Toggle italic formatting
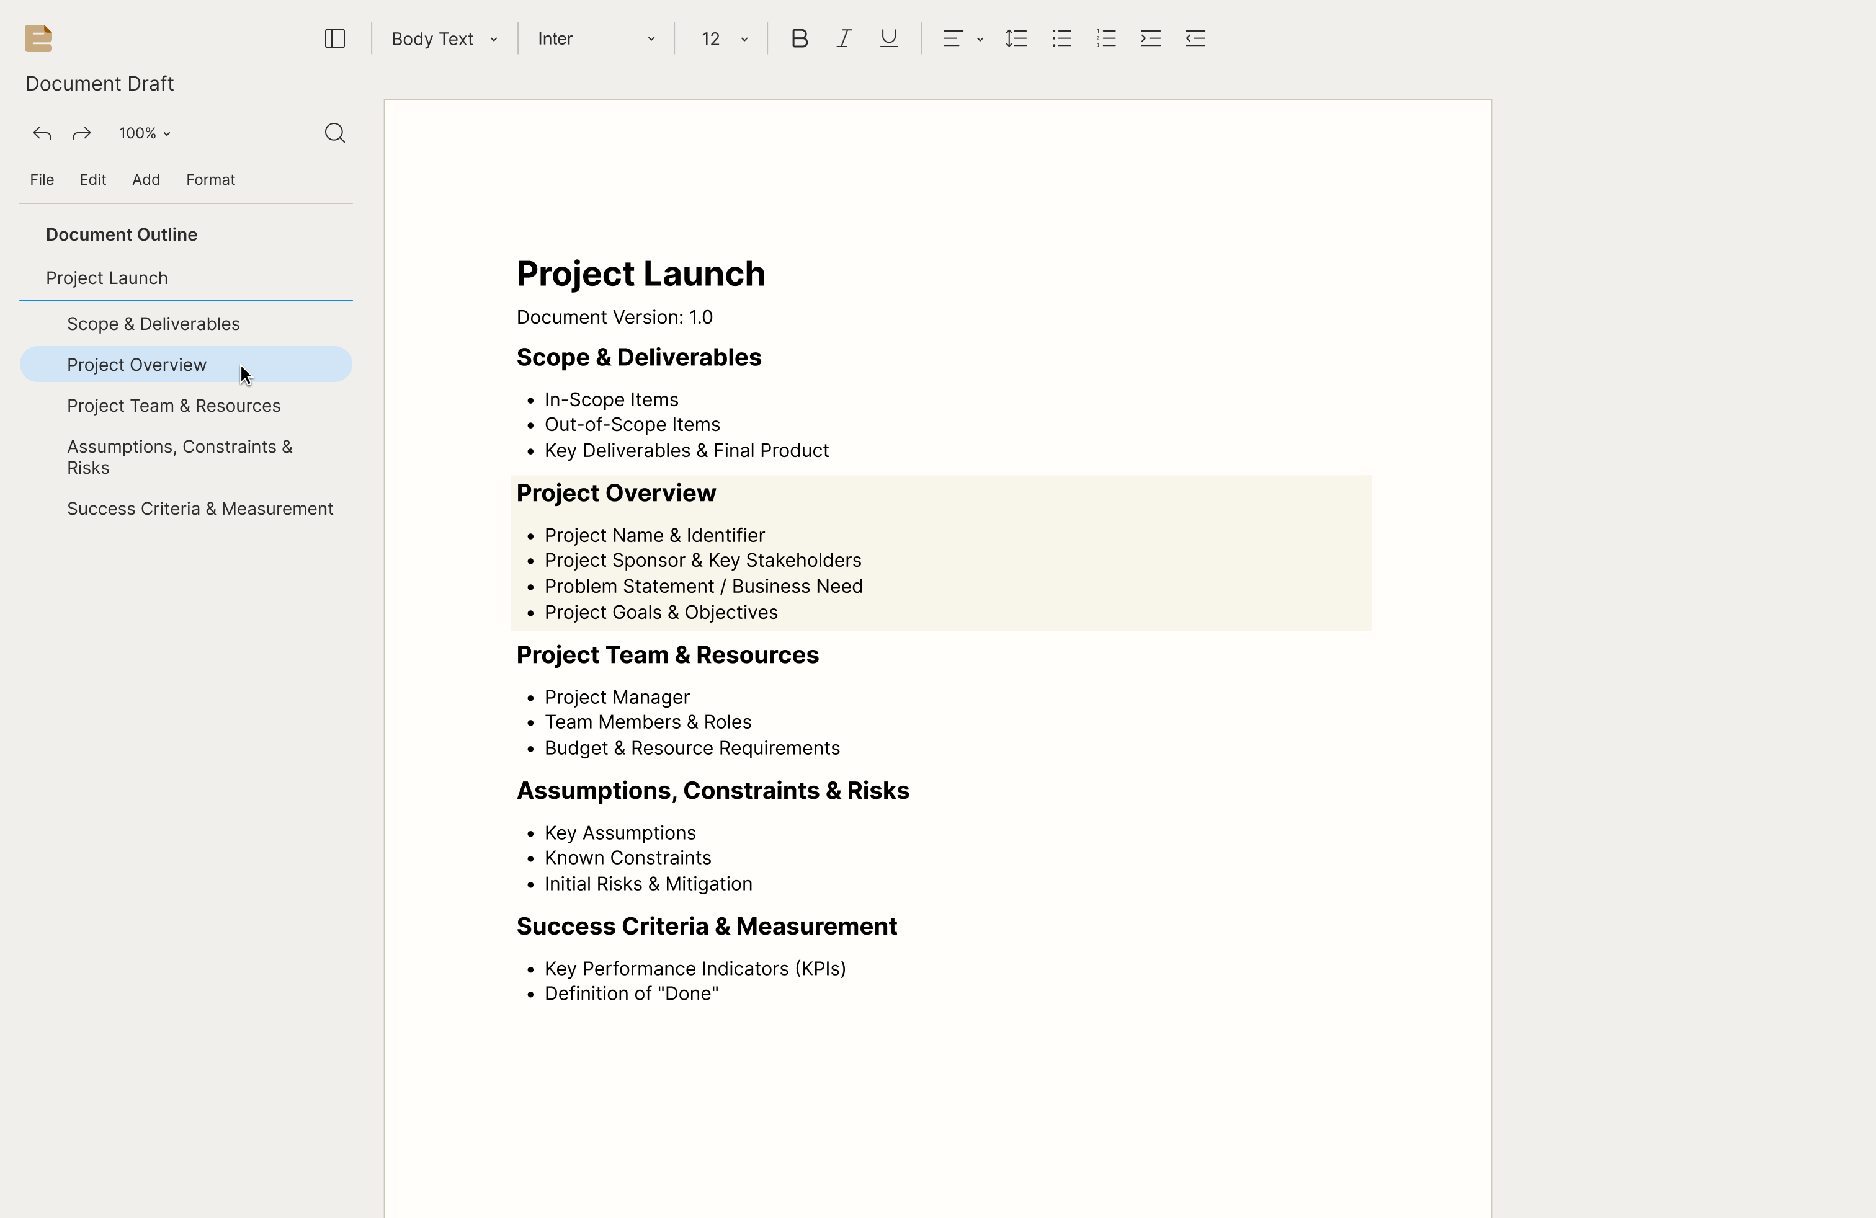Viewport: 1876px width, 1218px height. (x=844, y=38)
